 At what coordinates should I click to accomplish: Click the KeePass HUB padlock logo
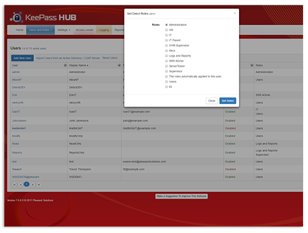click(x=17, y=17)
